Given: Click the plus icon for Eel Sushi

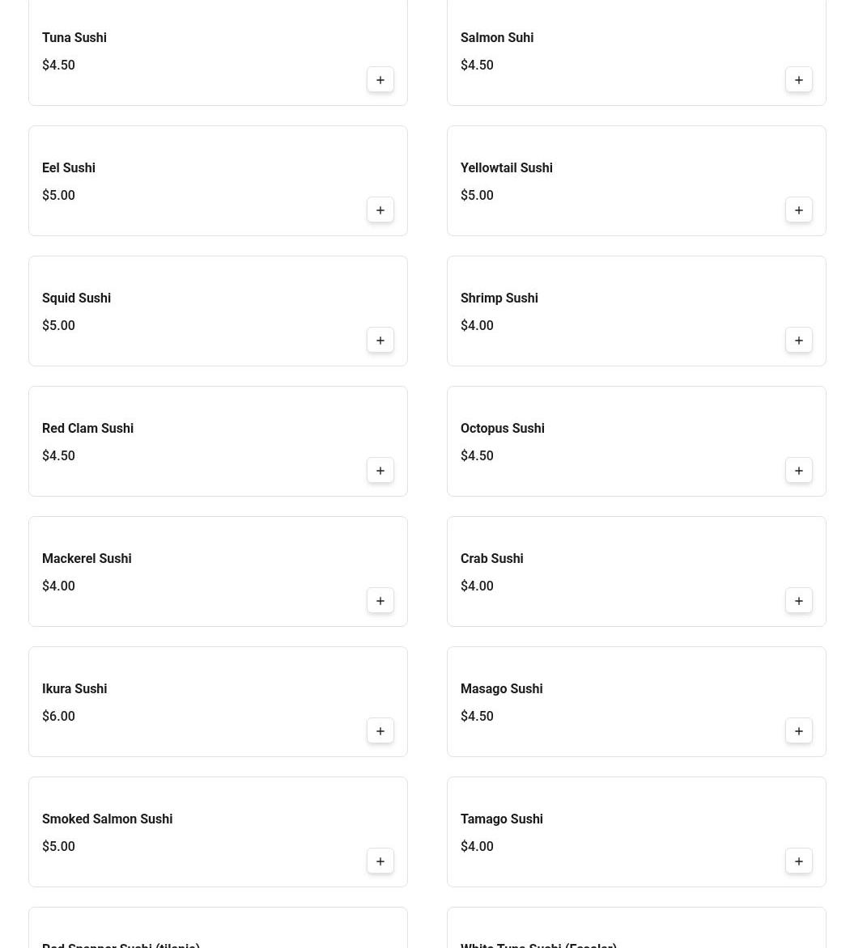Looking at the screenshot, I should coord(380,210).
